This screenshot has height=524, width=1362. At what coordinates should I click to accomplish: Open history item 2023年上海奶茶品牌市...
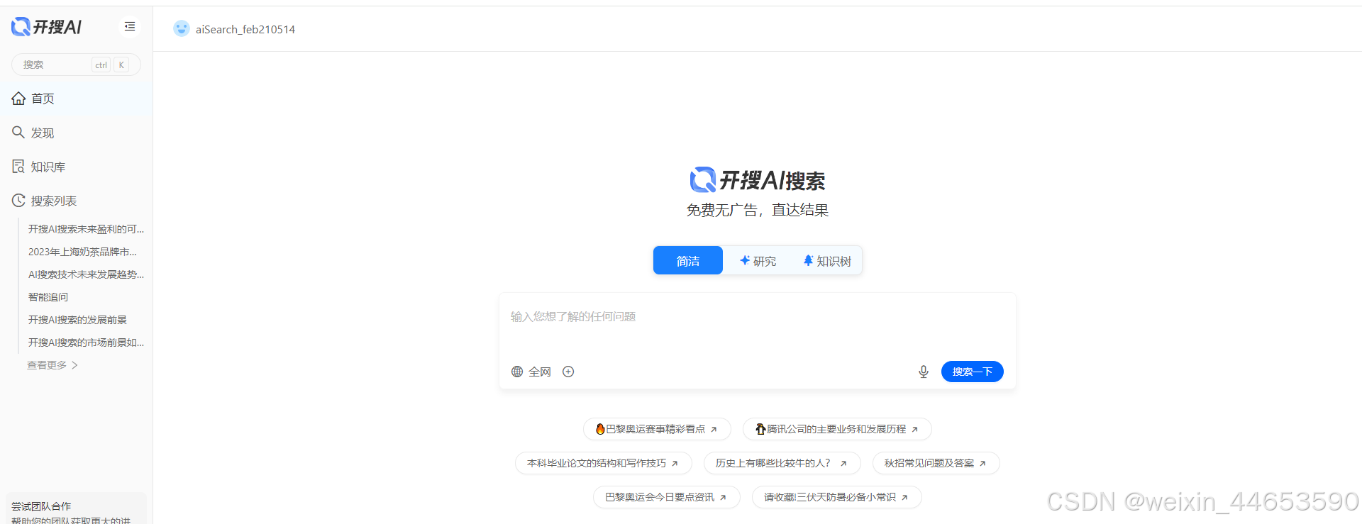[82, 252]
